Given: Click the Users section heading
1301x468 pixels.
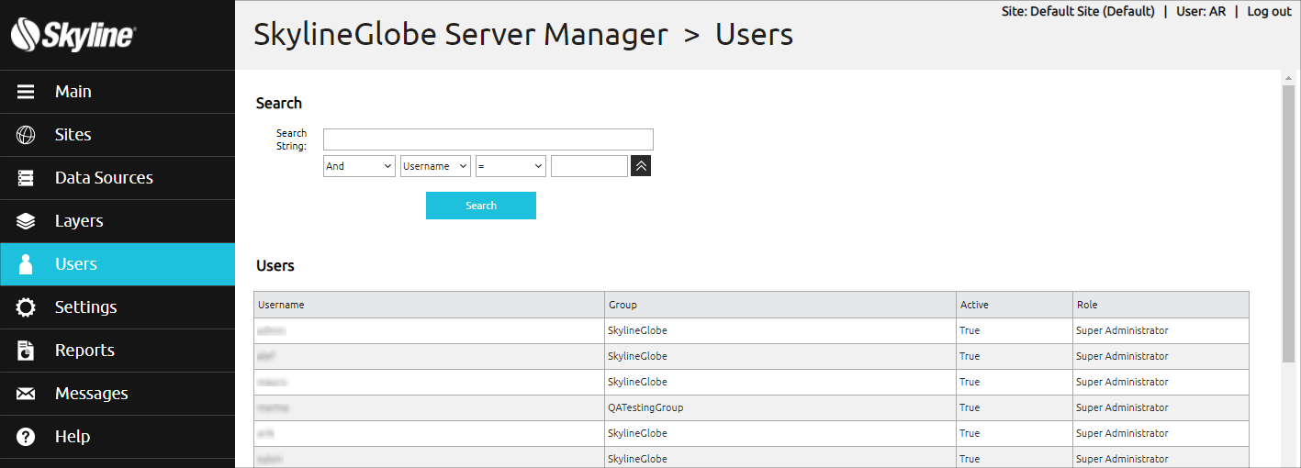Looking at the screenshot, I should [275, 265].
